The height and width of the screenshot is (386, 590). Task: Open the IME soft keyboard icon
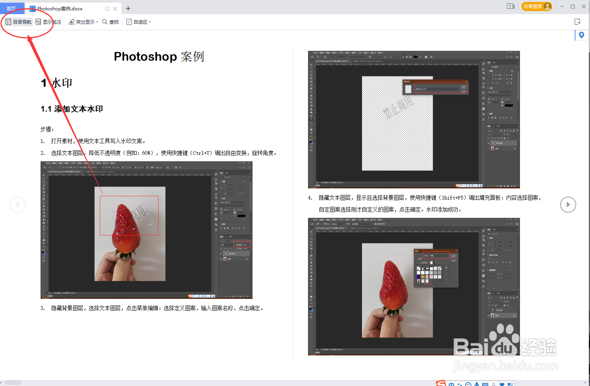[x=485, y=384]
